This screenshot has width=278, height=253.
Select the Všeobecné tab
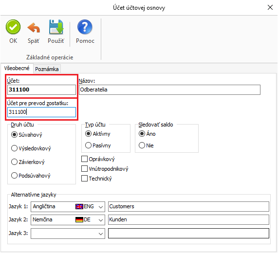coord(17,68)
